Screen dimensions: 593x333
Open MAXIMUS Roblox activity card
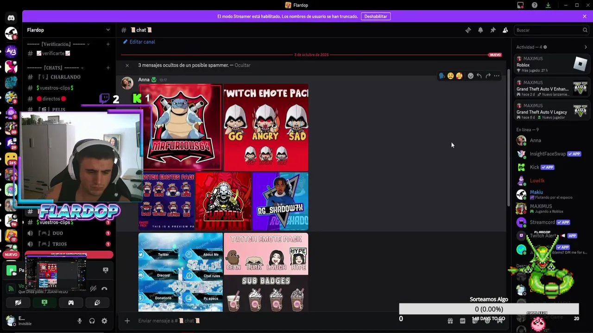(552, 64)
